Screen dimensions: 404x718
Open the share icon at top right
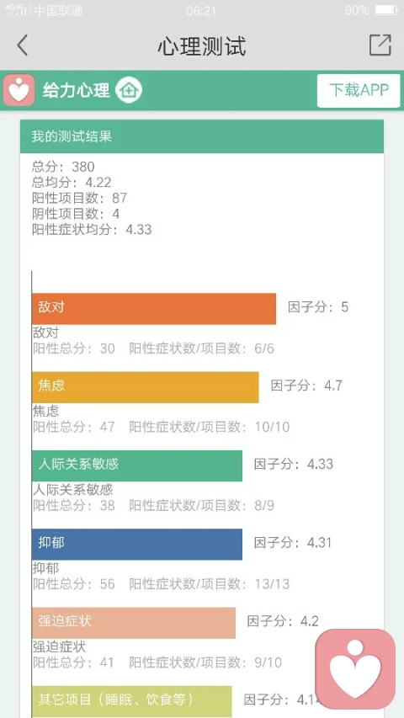380,45
